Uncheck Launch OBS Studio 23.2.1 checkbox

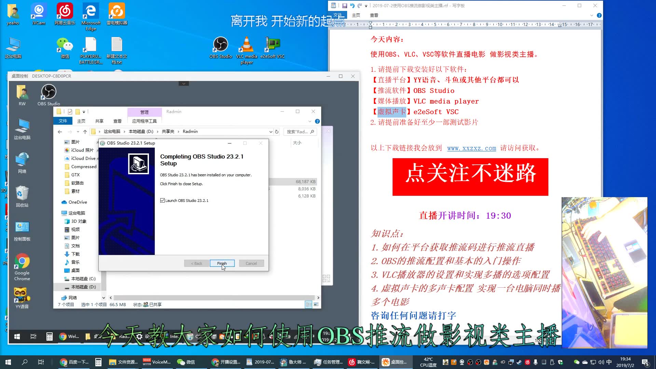pos(163,201)
